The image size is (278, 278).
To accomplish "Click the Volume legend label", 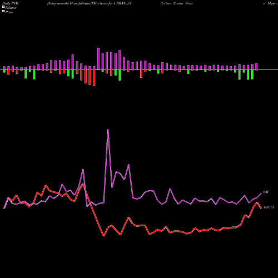I will coord(11,8).
